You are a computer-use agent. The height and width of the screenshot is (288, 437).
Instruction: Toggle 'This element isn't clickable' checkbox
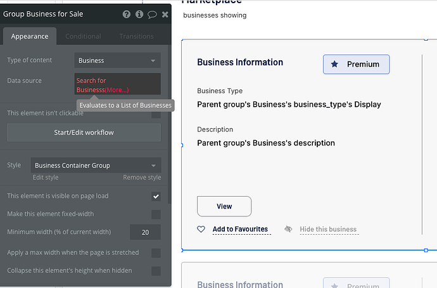[156, 114]
